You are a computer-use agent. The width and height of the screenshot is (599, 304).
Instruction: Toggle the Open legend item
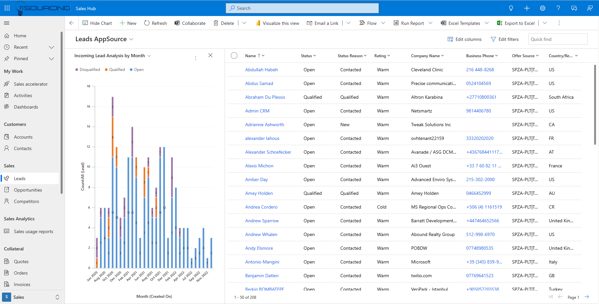click(x=137, y=70)
